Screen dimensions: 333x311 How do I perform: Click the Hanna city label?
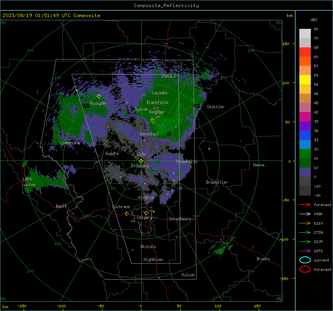click(259, 165)
